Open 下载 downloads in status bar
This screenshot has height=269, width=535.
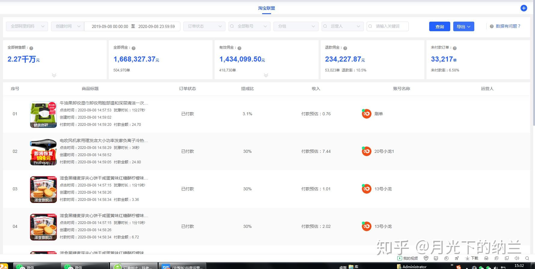(x=472, y=258)
